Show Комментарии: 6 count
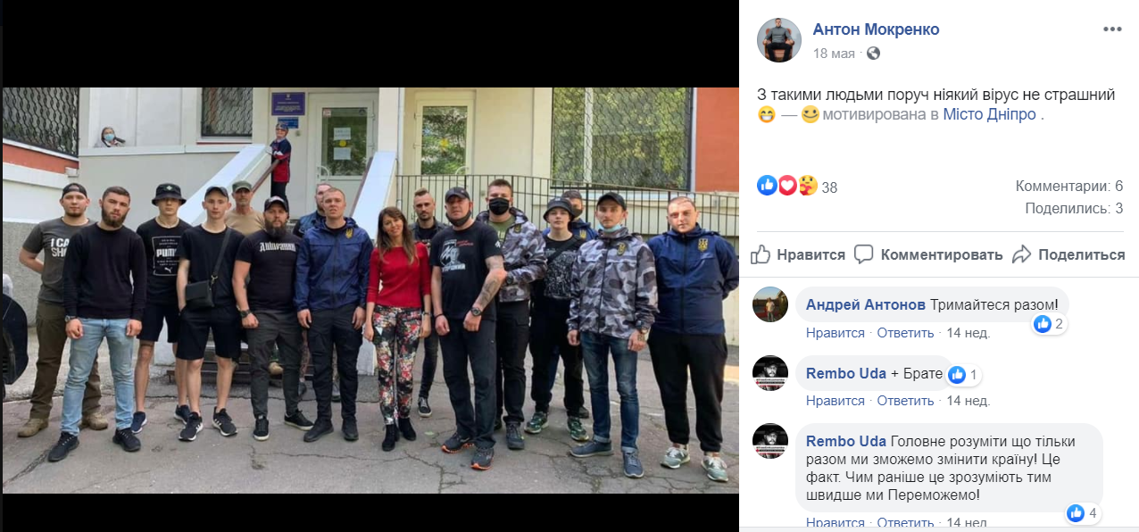 tap(1068, 187)
